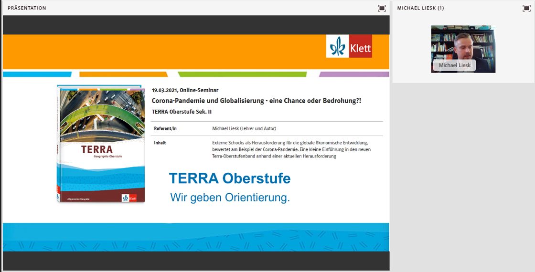Click the MICHAEL LIESK (1) panel title
The height and width of the screenshot is (272, 535).
(x=420, y=8)
